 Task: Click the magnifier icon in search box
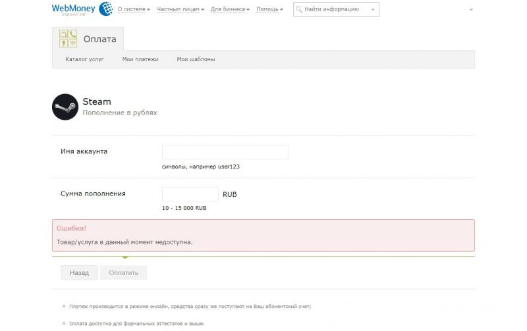(x=299, y=9)
